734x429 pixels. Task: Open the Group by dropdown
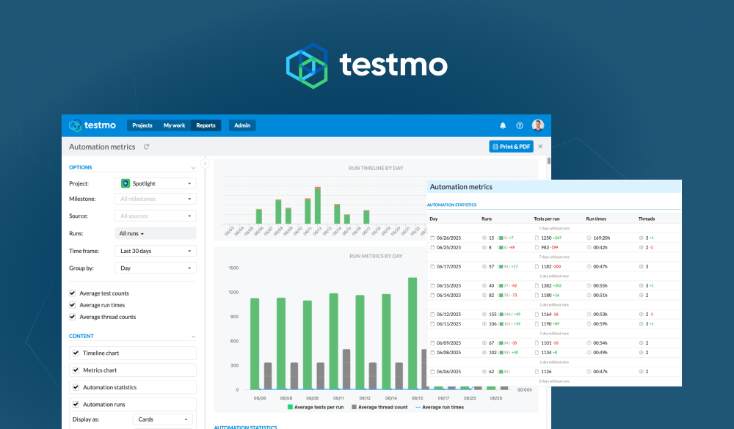(x=156, y=268)
